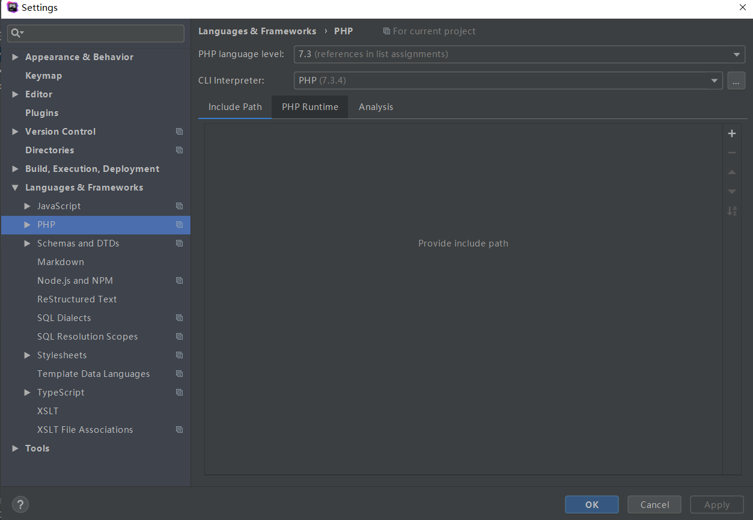Click the browse interpreters ellipsis button
This screenshot has height=520, width=753.
(x=736, y=81)
